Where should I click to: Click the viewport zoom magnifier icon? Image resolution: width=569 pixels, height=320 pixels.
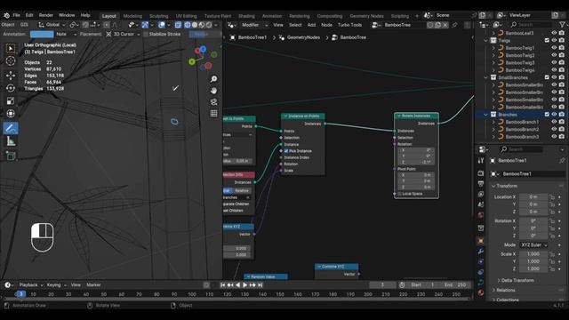pyautogui.click(x=213, y=79)
